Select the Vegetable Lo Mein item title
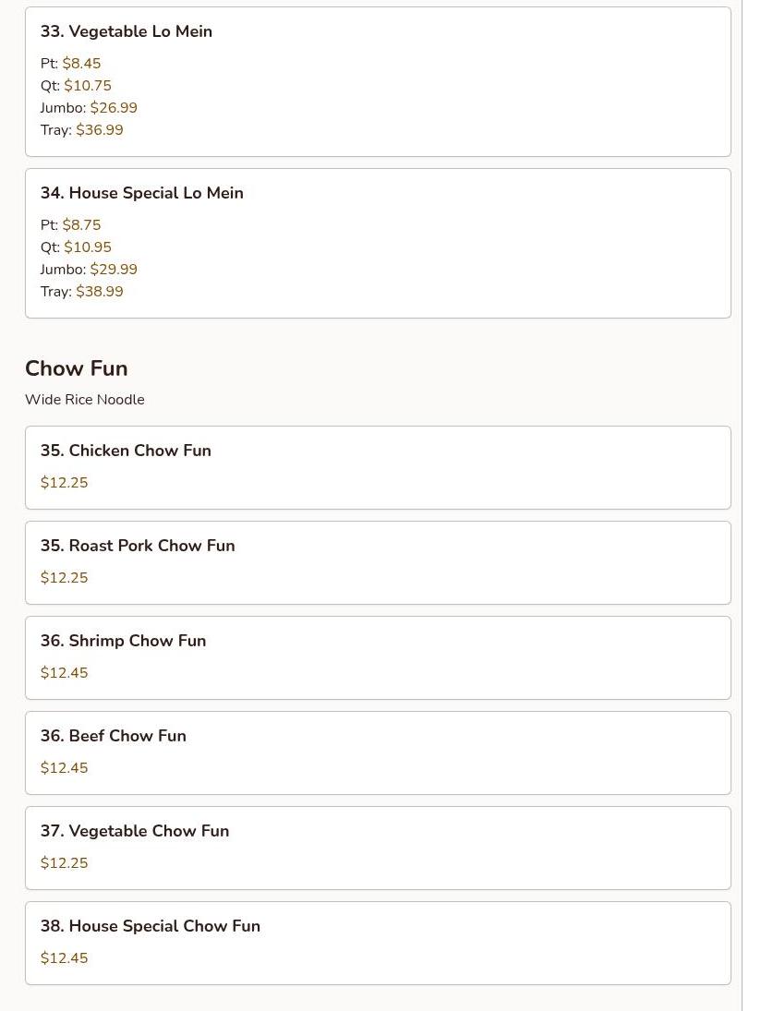Viewport: 761px width, 1011px height. pos(127,31)
